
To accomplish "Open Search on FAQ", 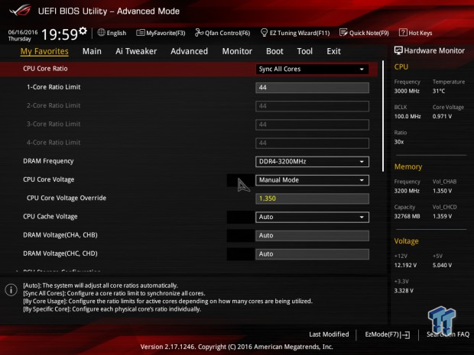I will point(448,334).
